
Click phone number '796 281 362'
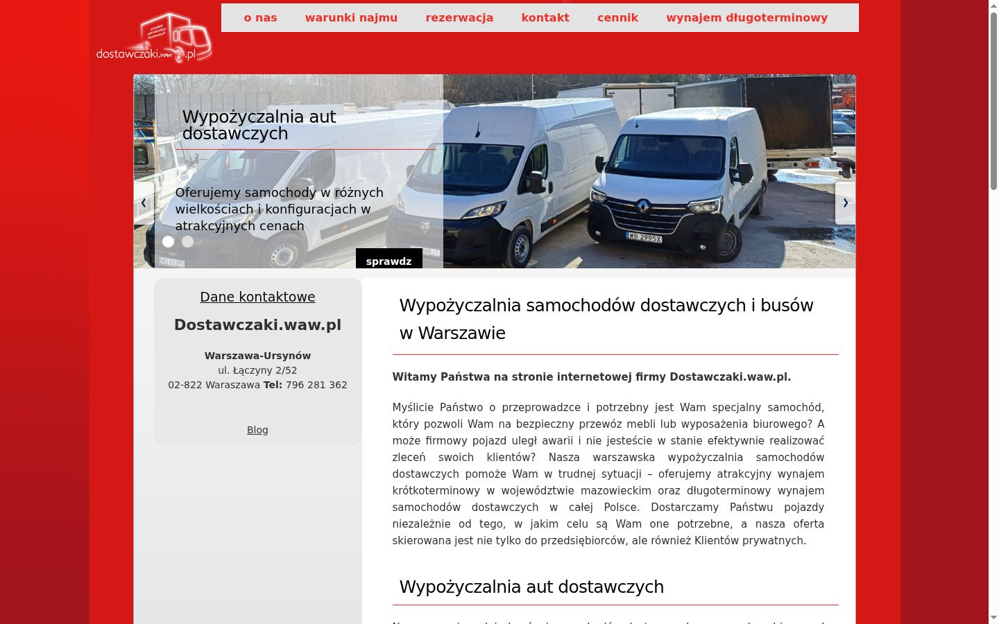tap(316, 385)
